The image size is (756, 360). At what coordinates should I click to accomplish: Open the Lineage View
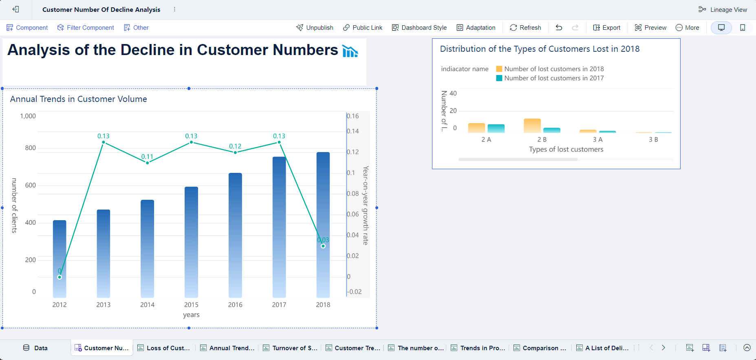[x=723, y=9]
